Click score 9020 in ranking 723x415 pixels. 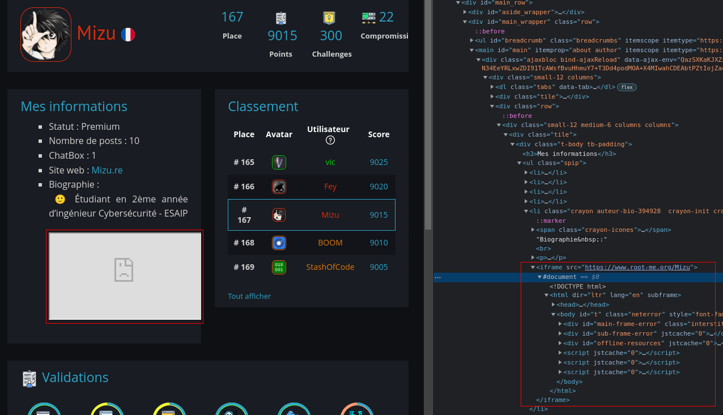378,187
